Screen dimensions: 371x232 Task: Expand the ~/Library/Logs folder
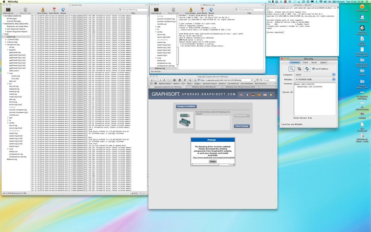point(6,39)
